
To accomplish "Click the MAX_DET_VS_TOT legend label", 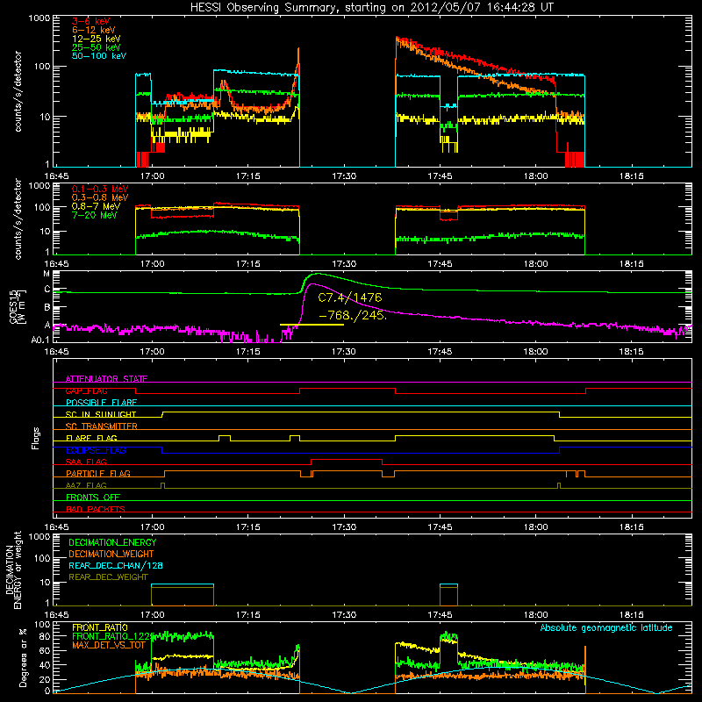I will point(109,645).
